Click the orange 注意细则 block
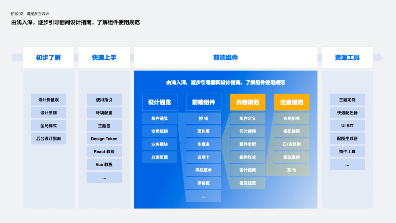The image size is (396, 223). (x=291, y=102)
